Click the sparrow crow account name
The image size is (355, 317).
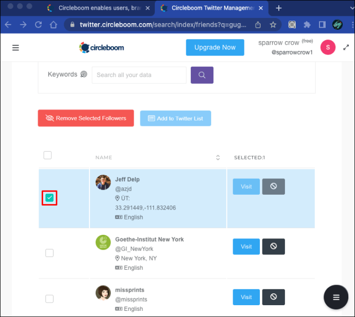(x=279, y=43)
